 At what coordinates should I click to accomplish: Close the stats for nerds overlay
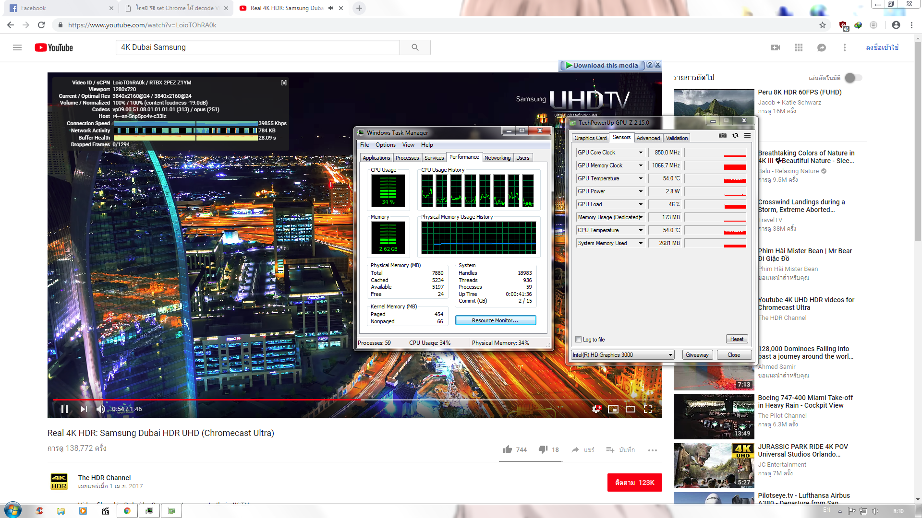[284, 82]
